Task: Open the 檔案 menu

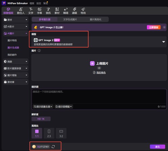Action: pos(32,3)
